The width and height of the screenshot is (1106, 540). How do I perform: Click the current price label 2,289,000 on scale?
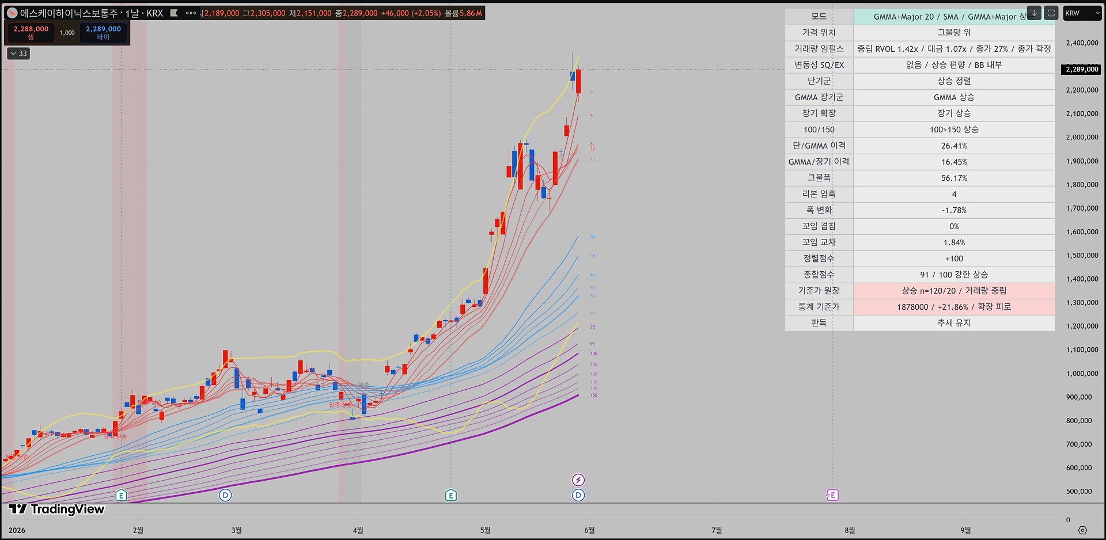coord(1082,70)
